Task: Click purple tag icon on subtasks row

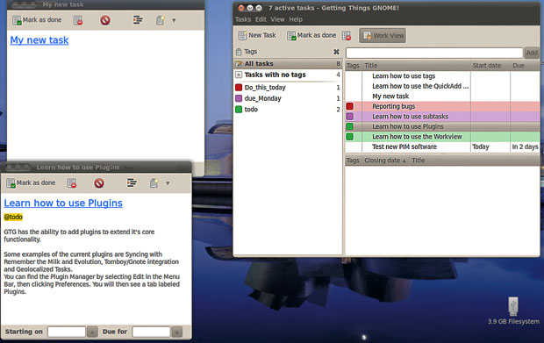Action: (x=350, y=117)
